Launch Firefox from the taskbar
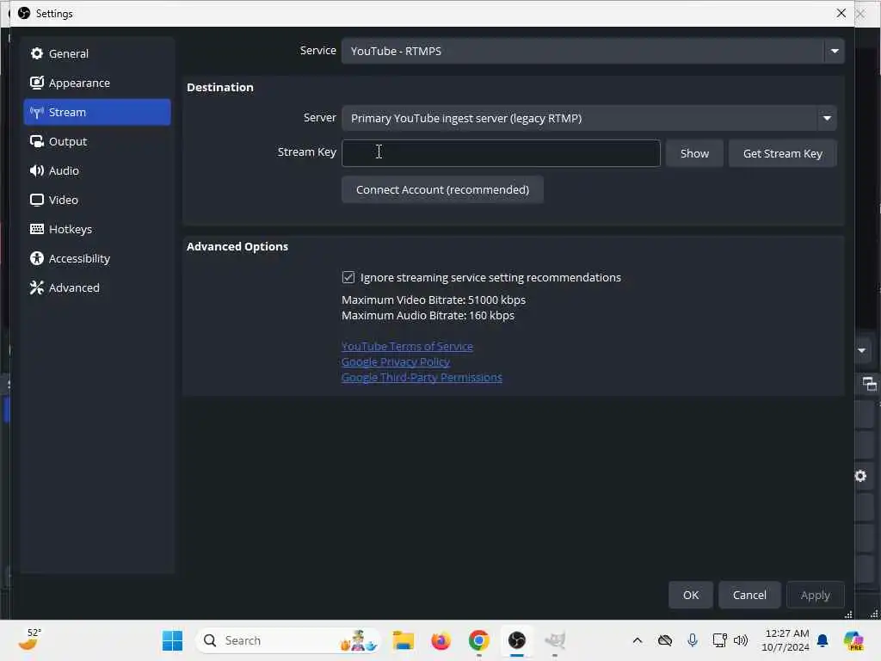The width and height of the screenshot is (881, 661). coord(441,640)
